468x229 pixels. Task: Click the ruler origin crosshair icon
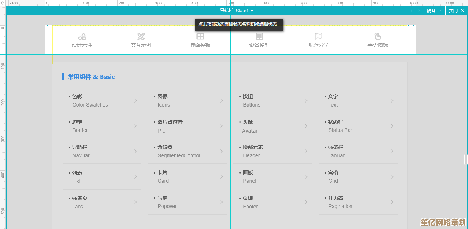[3, 3]
